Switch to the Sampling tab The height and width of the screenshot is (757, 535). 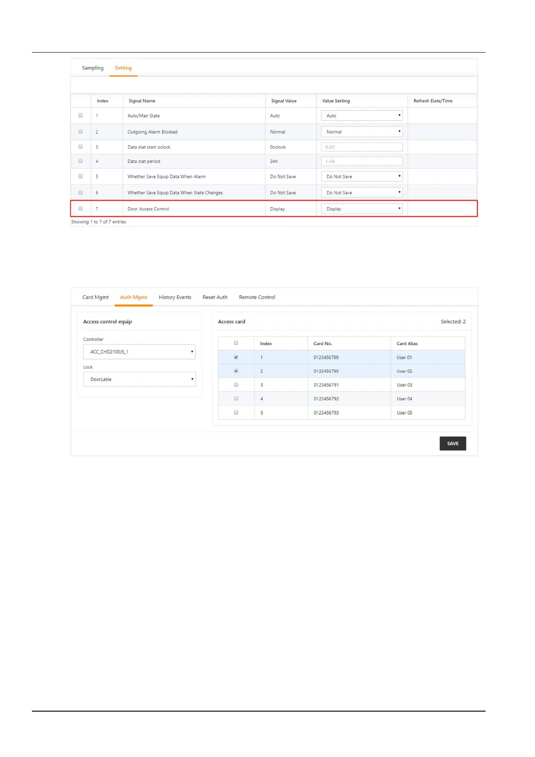tap(93, 68)
